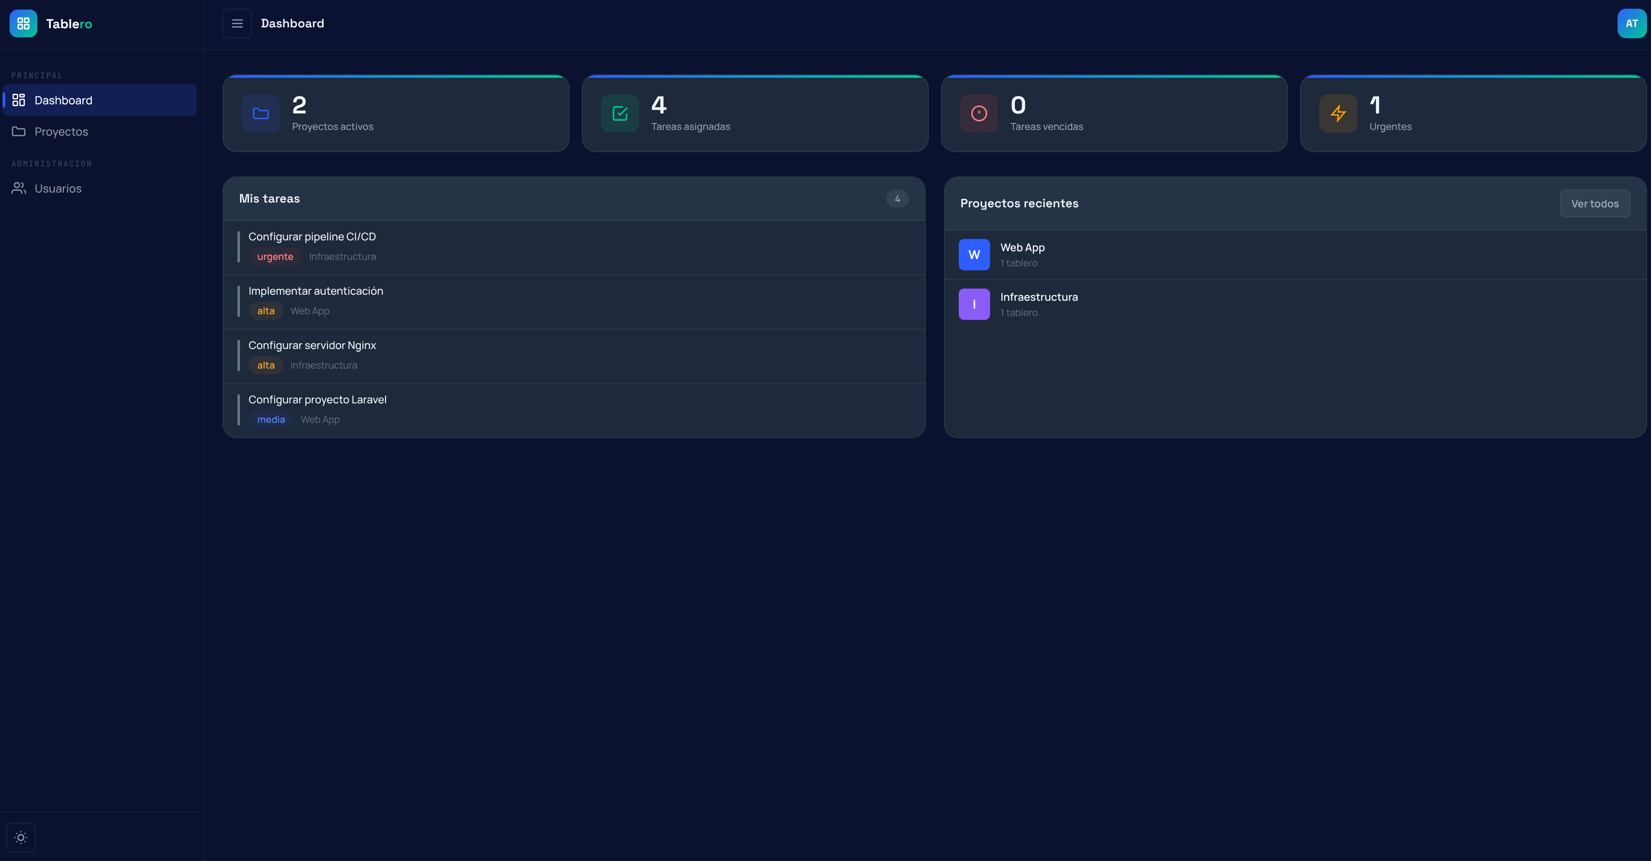Click the Tablero brand name

point(69,24)
